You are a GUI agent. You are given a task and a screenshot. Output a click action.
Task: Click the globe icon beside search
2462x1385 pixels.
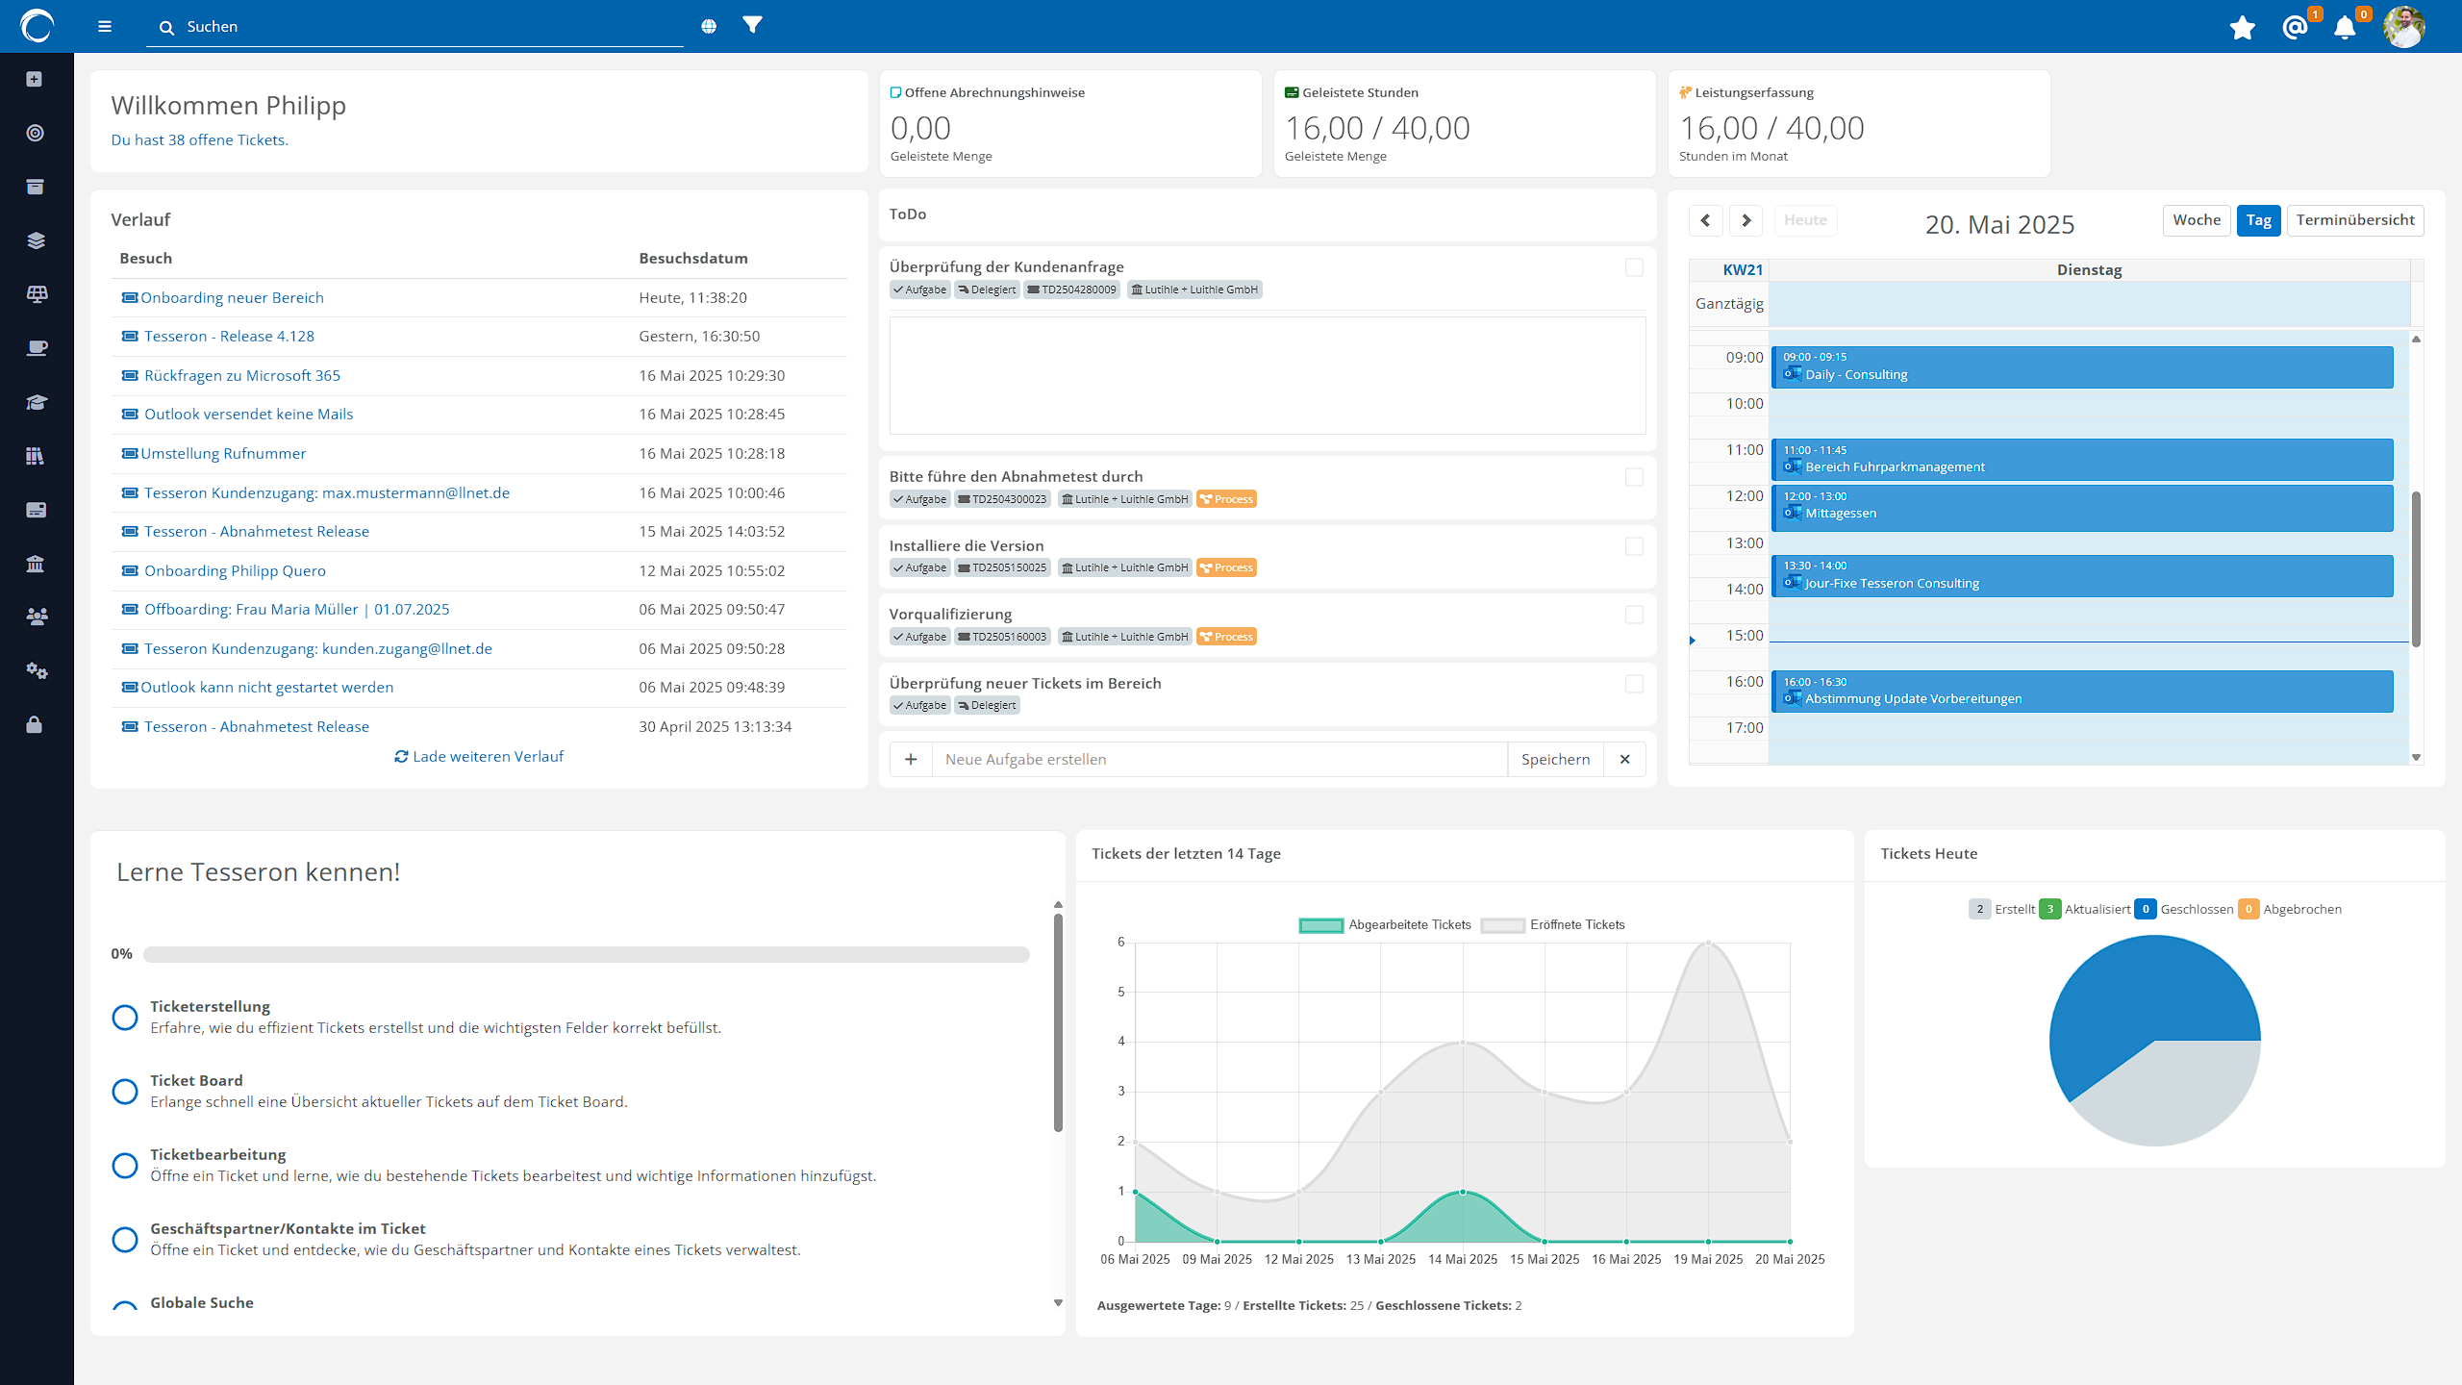pos(709,27)
